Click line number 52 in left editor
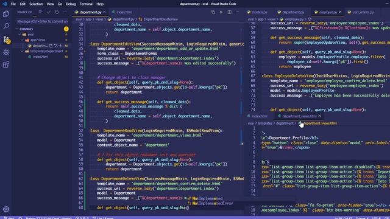 pyautogui.click(x=80, y=131)
